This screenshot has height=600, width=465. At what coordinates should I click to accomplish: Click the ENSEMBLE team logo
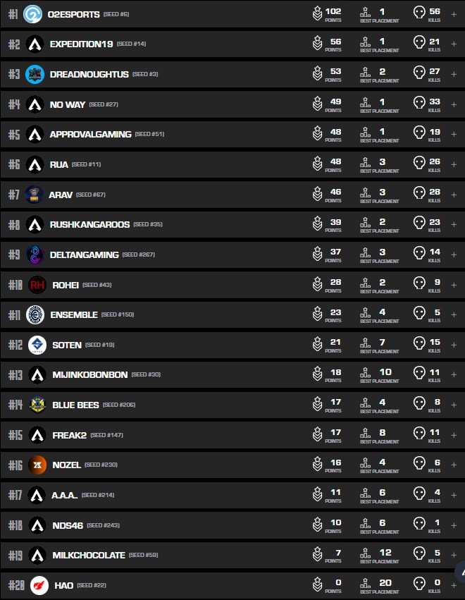coord(35,314)
